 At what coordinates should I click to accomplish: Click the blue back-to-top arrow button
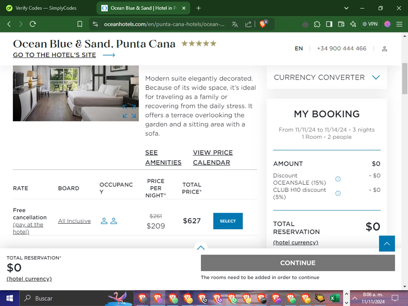[387, 243]
